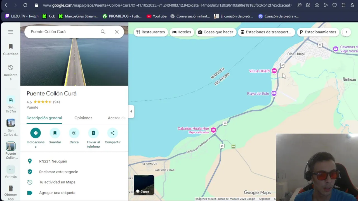Click the Ver más ellipsis button
The width and height of the screenshot is (358, 201).
[x=11, y=169]
